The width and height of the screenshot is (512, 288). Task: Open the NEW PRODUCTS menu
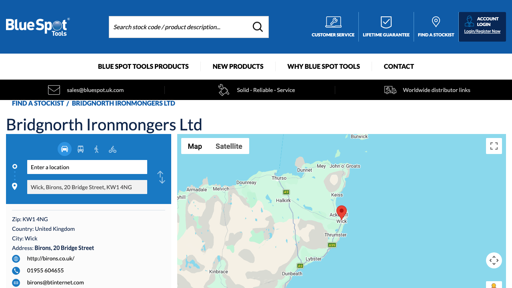click(x=238, y=66)
